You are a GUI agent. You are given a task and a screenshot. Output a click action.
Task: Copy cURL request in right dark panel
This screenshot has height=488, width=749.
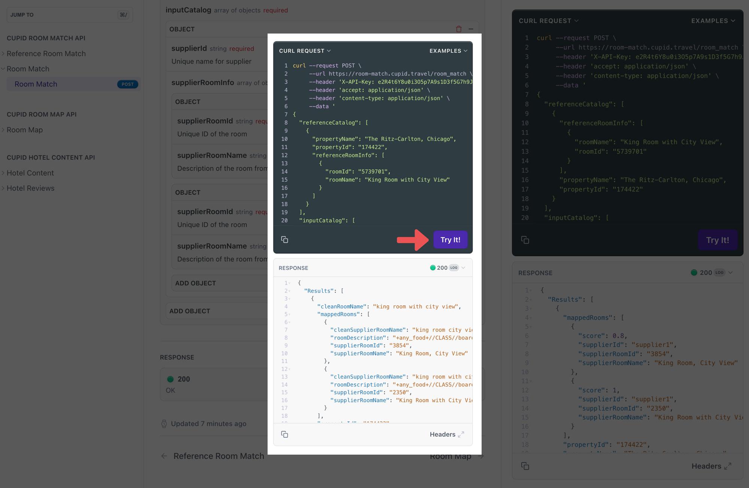(525, 240)
